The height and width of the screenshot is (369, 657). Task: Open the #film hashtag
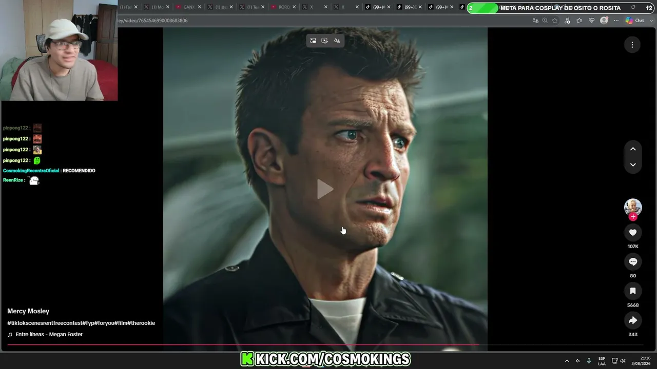[x=121, y=323]
